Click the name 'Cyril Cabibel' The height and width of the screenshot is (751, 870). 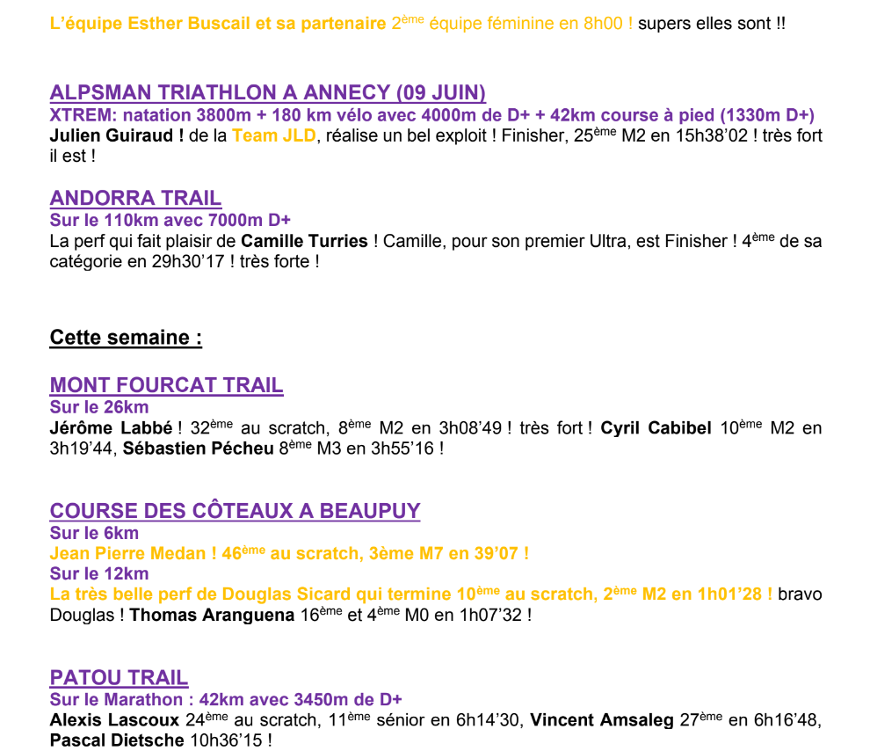[x=656, y=428]
